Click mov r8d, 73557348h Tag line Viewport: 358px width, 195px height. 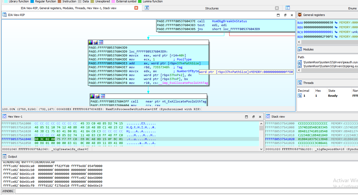click(x=148, y=67)
